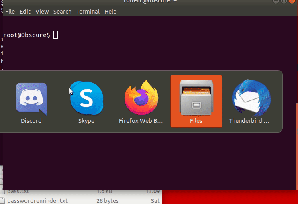The width and height of the screenshot is (298, 204).
Task: Open the terminal Edit menu
Action: click(x=25, y=12)
